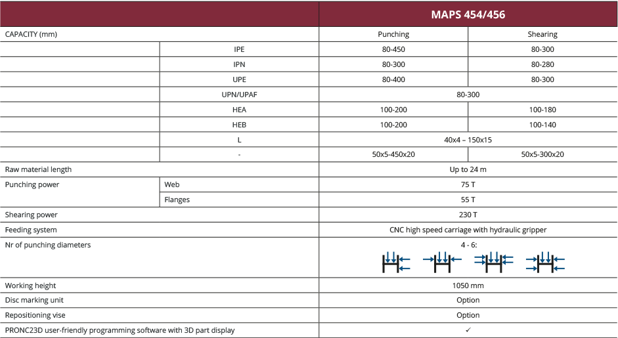Click the punching diagram with arrows only on right flange
This screenshot has height=338, width=618.
(396, 263)
